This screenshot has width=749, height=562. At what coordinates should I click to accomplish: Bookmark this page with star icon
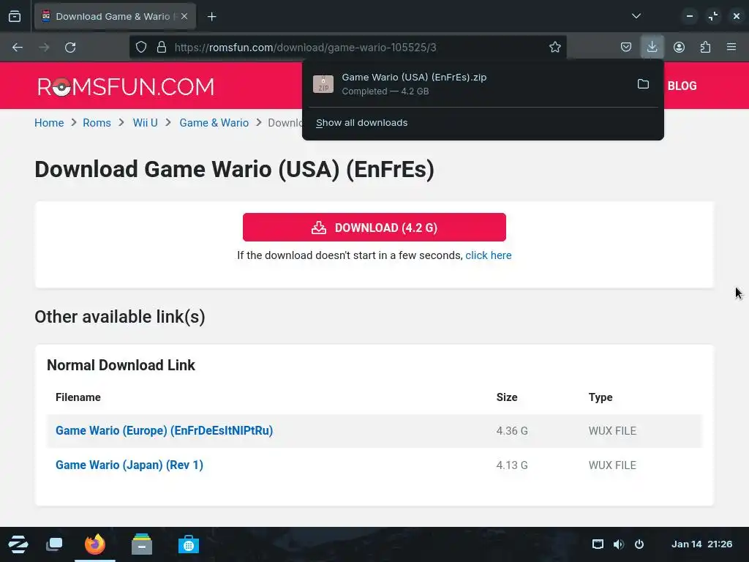[x=554, y=48]
